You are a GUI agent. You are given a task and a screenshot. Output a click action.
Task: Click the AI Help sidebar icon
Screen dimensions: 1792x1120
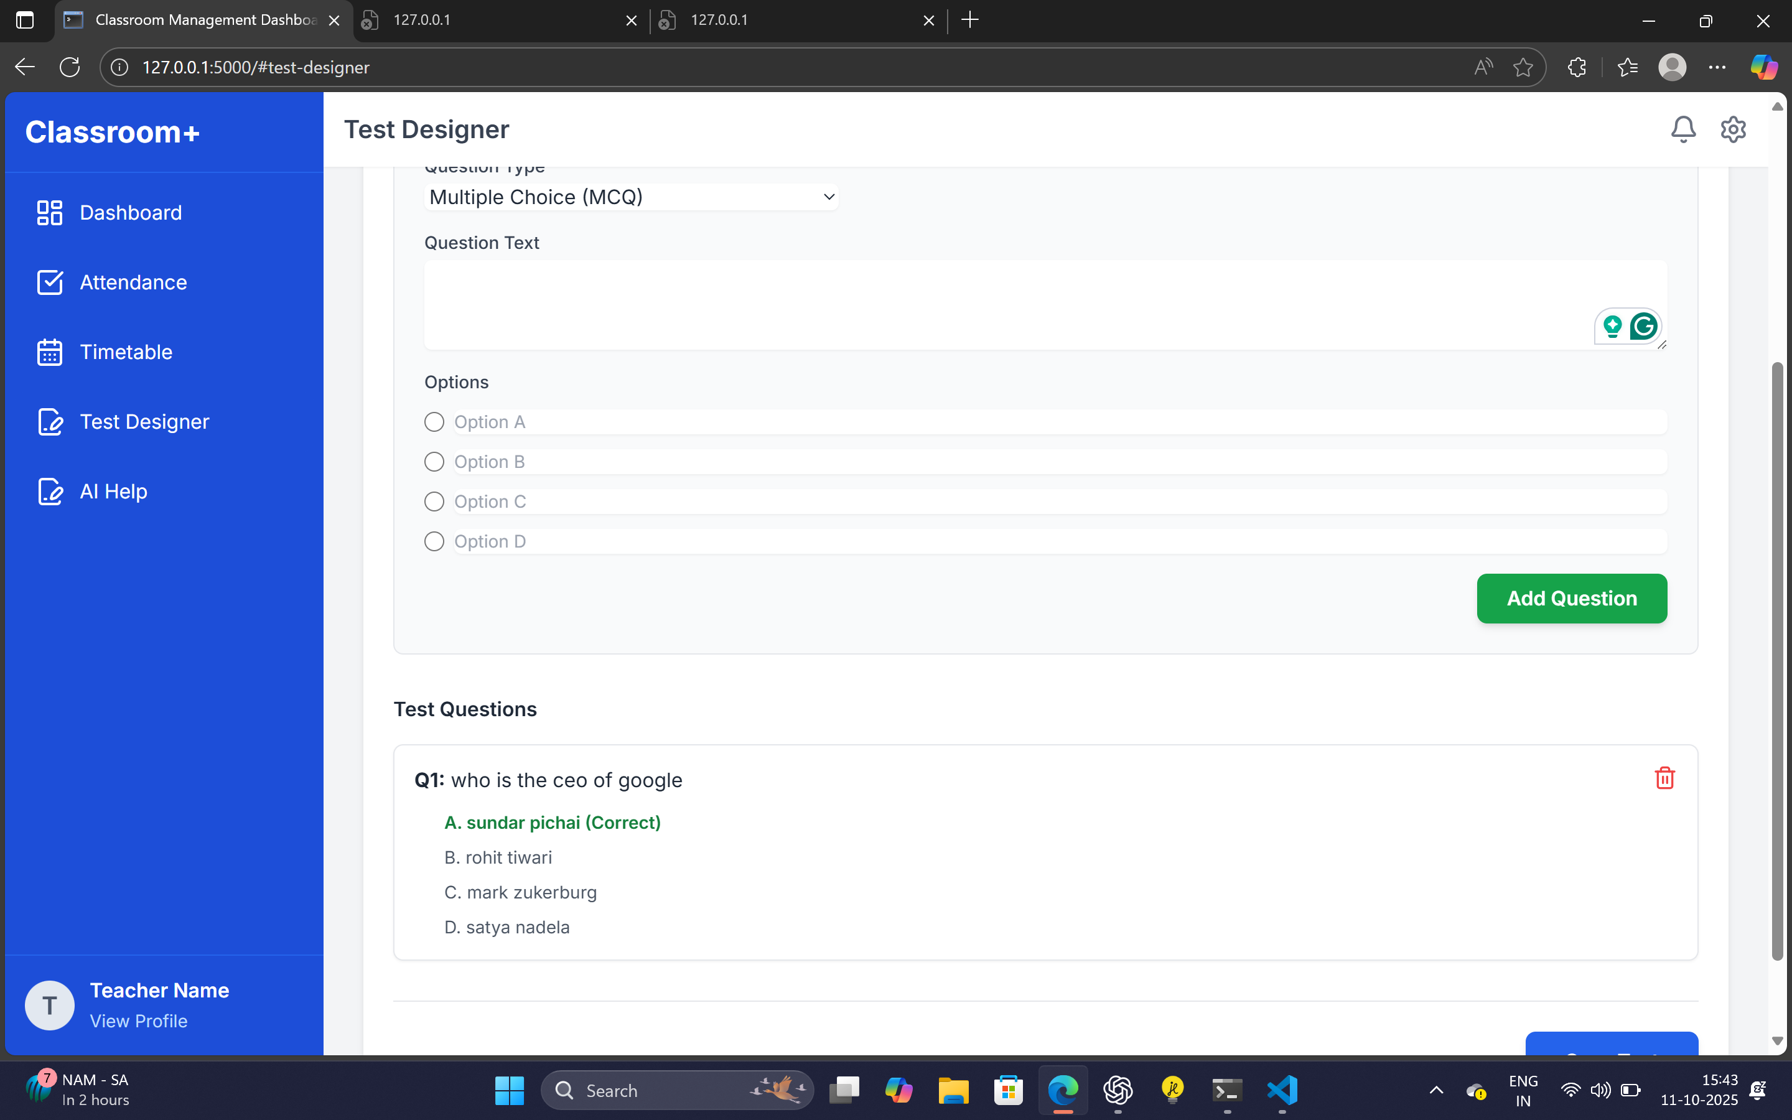tap(50, 491)
